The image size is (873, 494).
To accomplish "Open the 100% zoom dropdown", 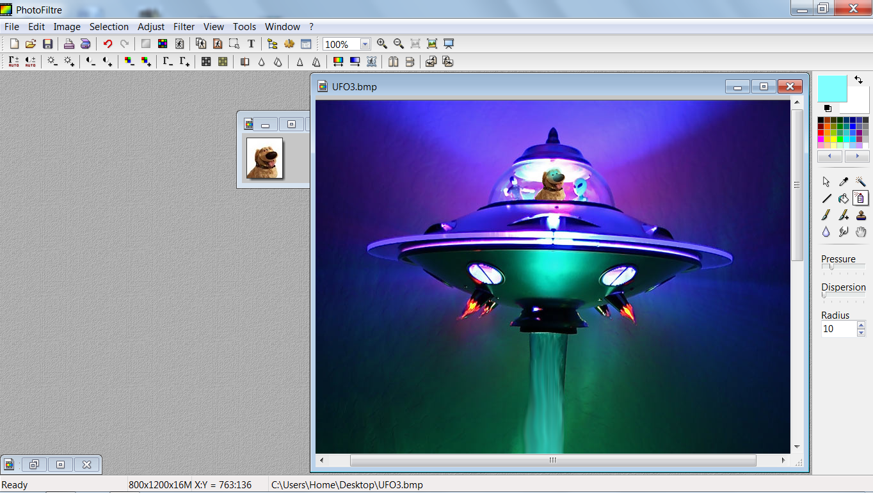I will [x=365, y=44].
